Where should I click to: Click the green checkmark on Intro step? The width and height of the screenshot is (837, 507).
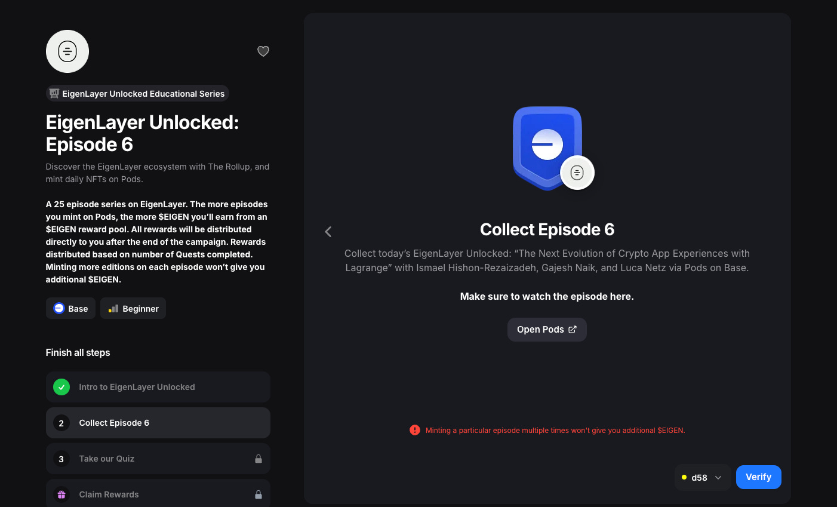(61, 387)
